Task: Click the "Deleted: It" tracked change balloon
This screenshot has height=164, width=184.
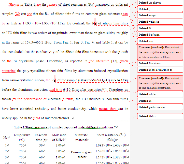Action: pos(160,28)
